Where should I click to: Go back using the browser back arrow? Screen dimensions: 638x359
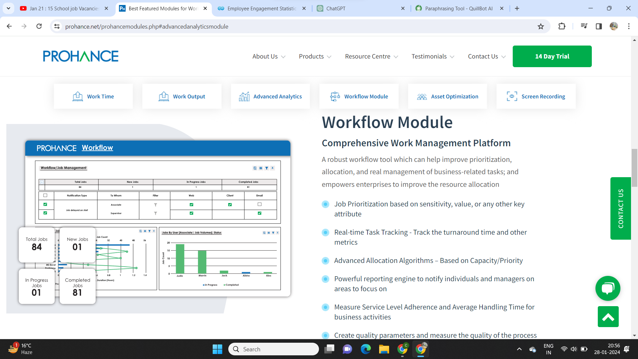click(9, 26)
